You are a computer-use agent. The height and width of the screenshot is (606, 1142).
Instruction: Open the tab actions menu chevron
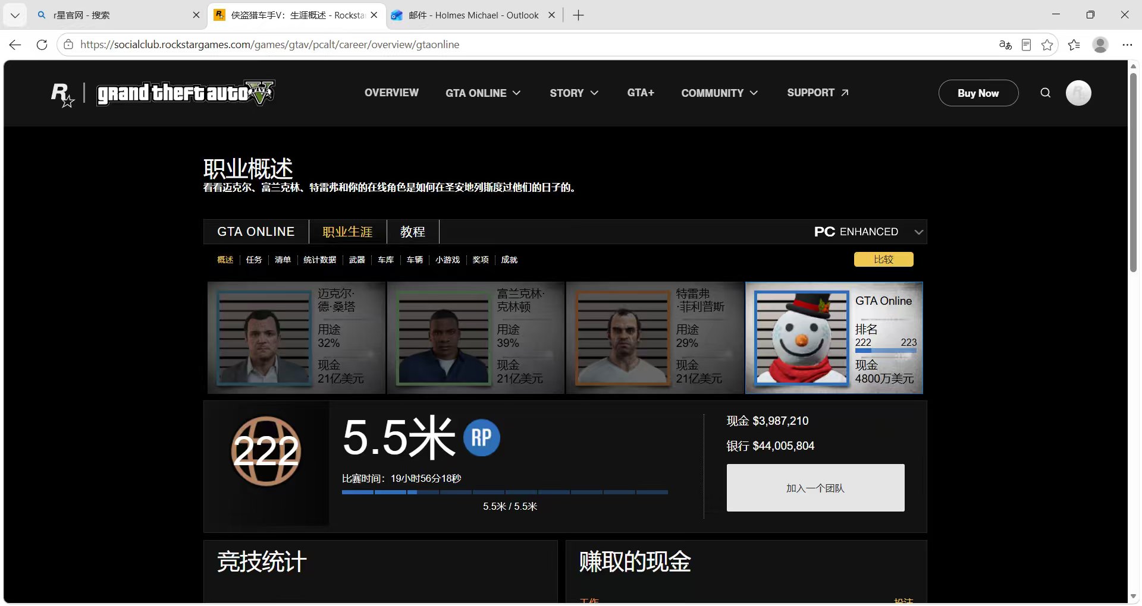coord(15,15)
